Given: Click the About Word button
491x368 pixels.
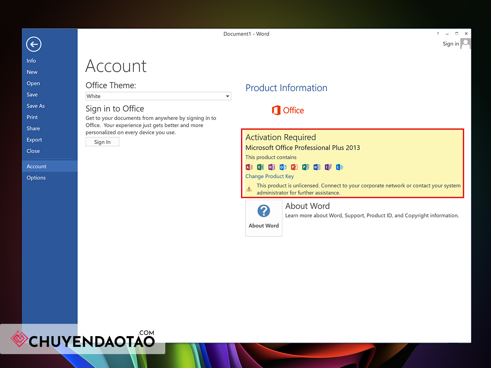Looking at the screenshot, I should 264,218.
